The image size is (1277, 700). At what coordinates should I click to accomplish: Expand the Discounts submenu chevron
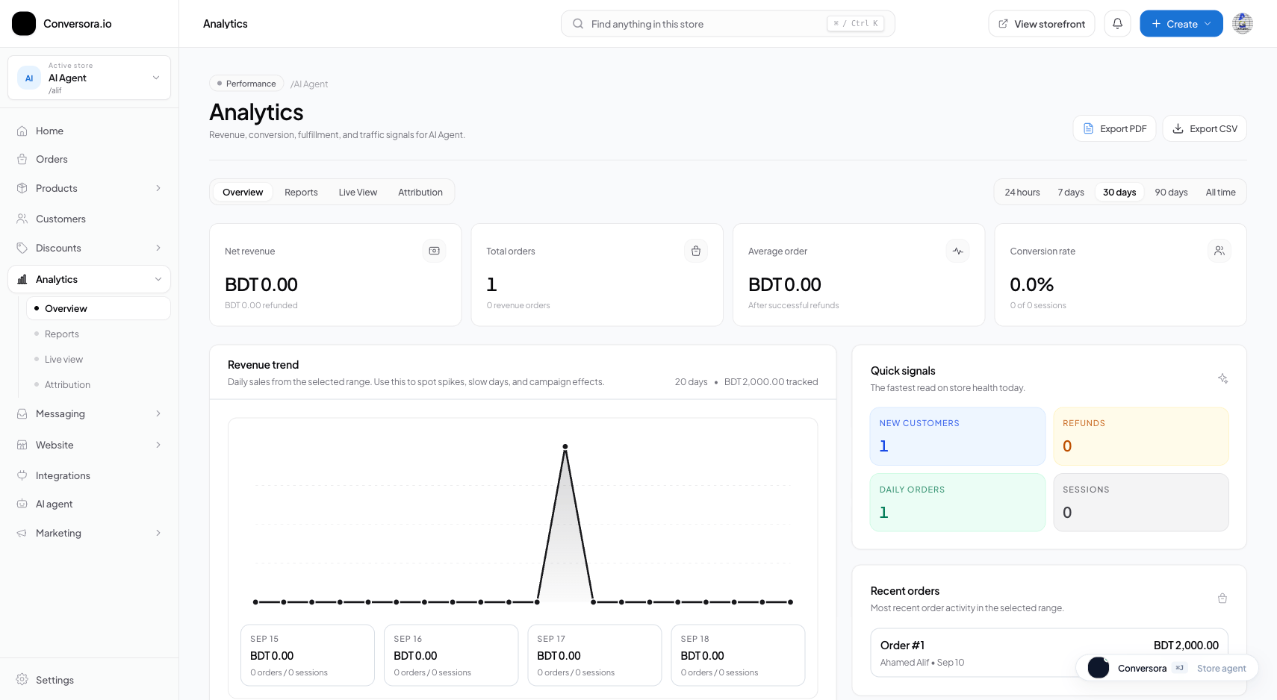[x=158, y=248]
